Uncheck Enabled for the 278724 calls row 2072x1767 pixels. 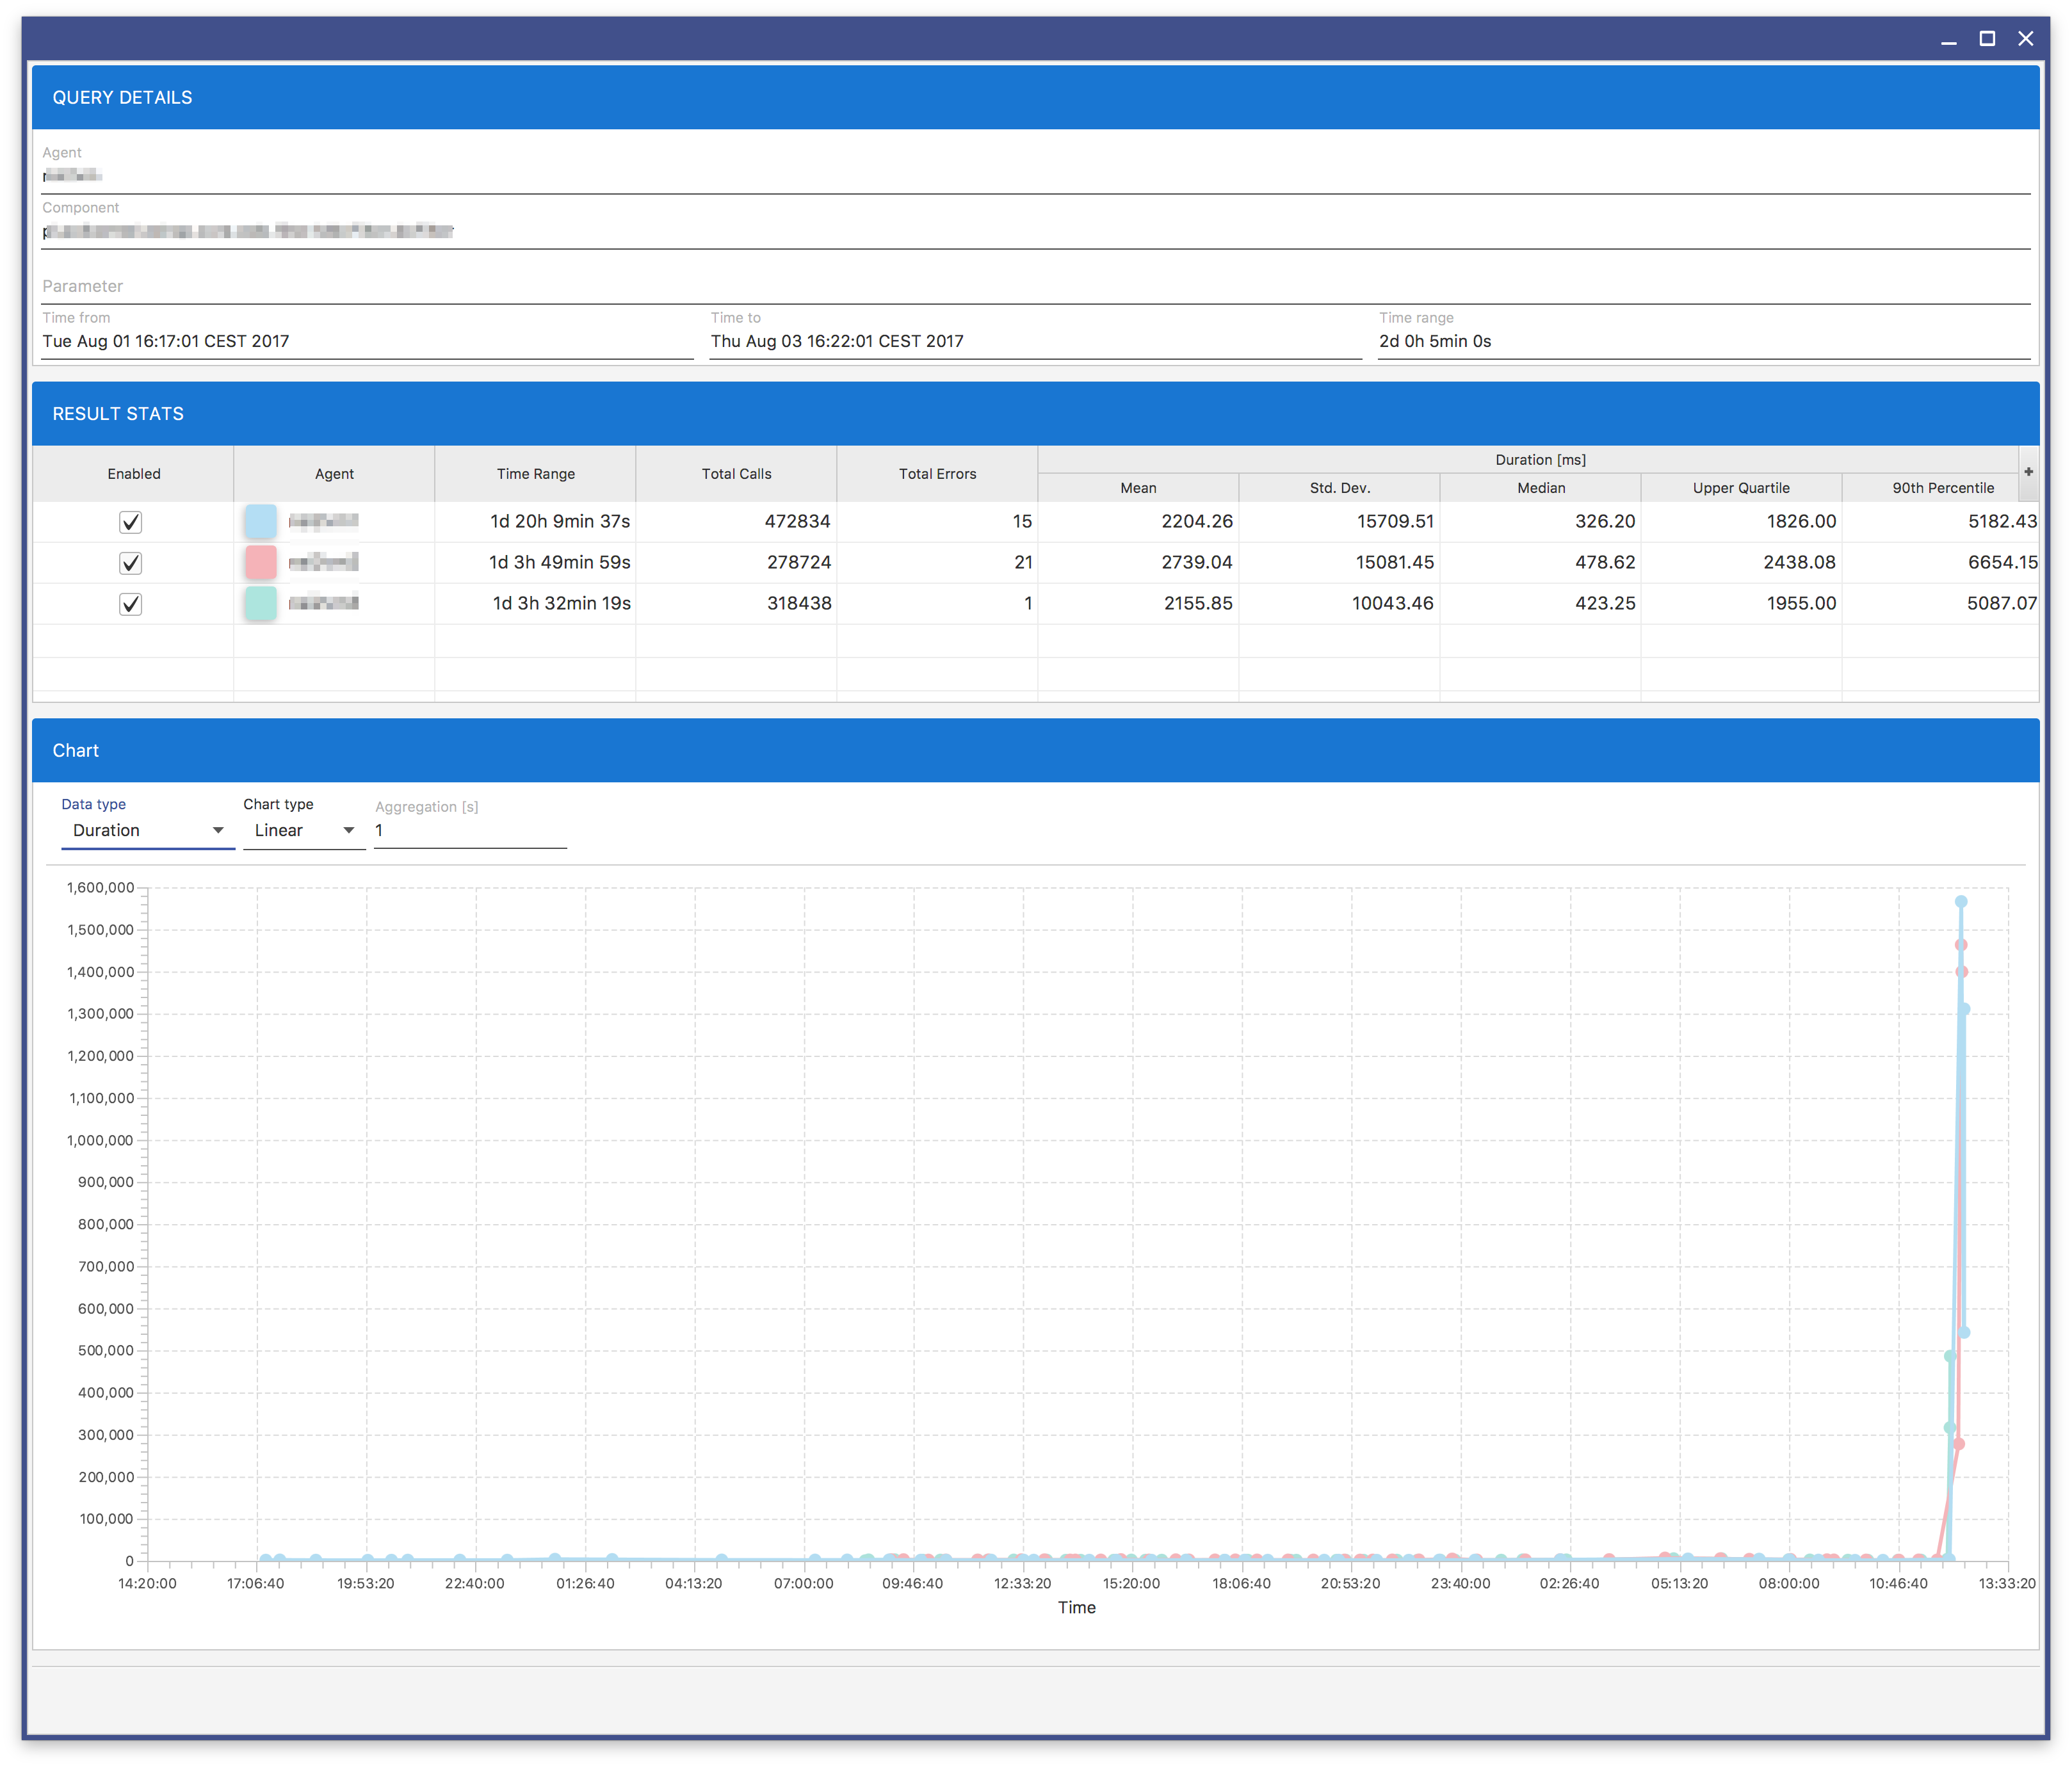click(130, 563)
